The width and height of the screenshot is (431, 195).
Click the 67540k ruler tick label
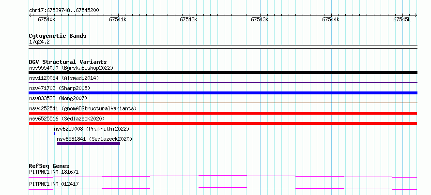tap(46, 19)
